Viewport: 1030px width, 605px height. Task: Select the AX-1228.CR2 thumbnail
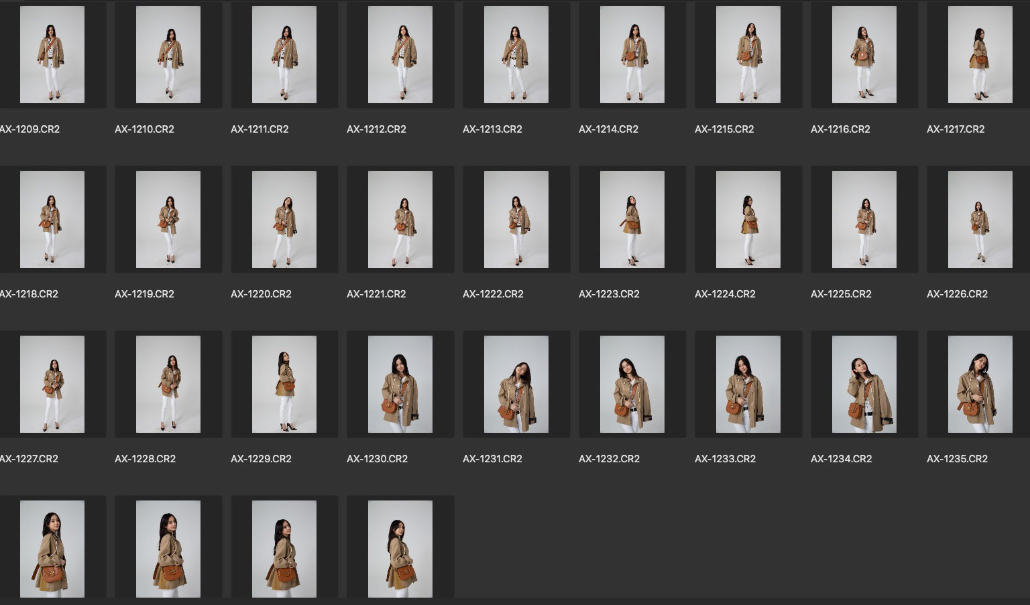(x=168, y=385)
